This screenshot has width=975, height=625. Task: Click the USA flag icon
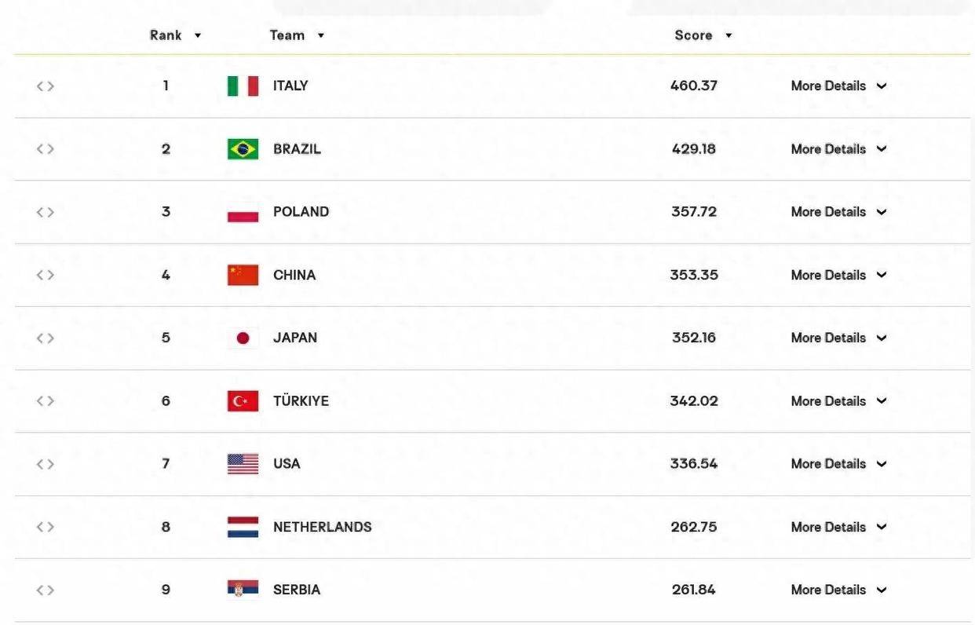coord(243,464)
